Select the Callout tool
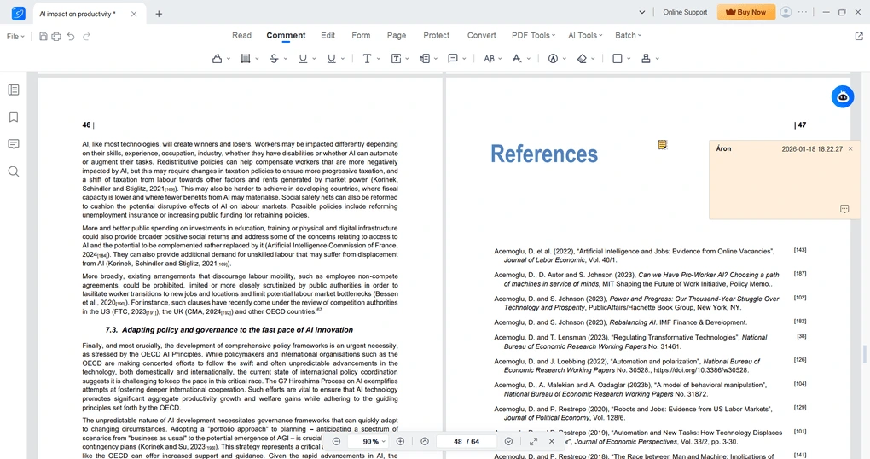 click(425, 58)
